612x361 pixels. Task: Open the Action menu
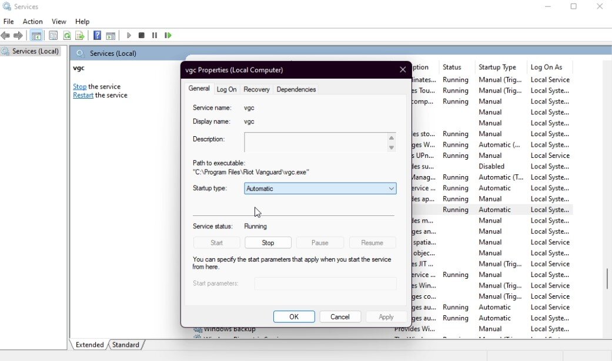click(x=32, y=22)
